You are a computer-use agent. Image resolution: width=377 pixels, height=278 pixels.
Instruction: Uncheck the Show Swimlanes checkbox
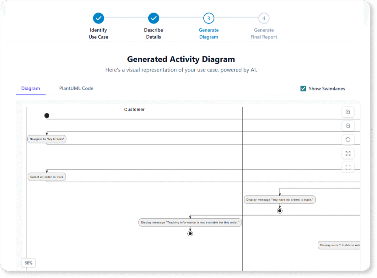303,88
